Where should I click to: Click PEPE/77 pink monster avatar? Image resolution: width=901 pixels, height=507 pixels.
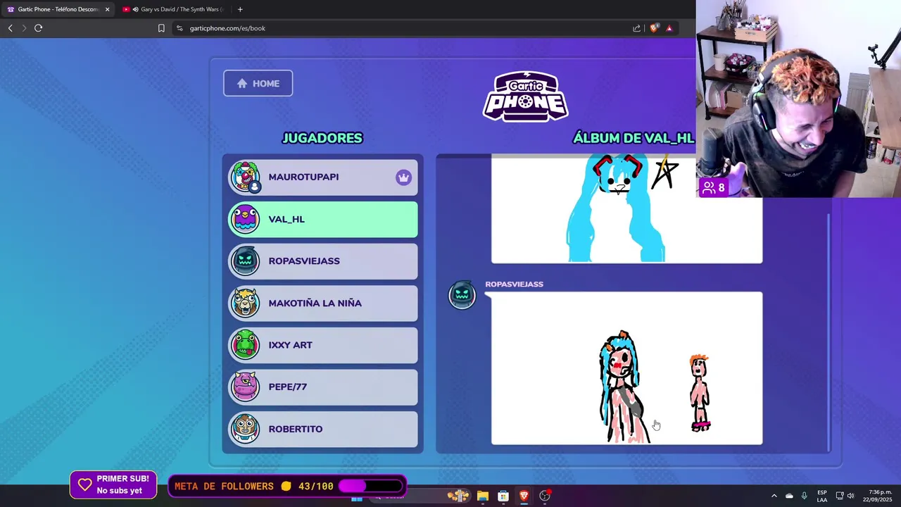tap(245, 387)
